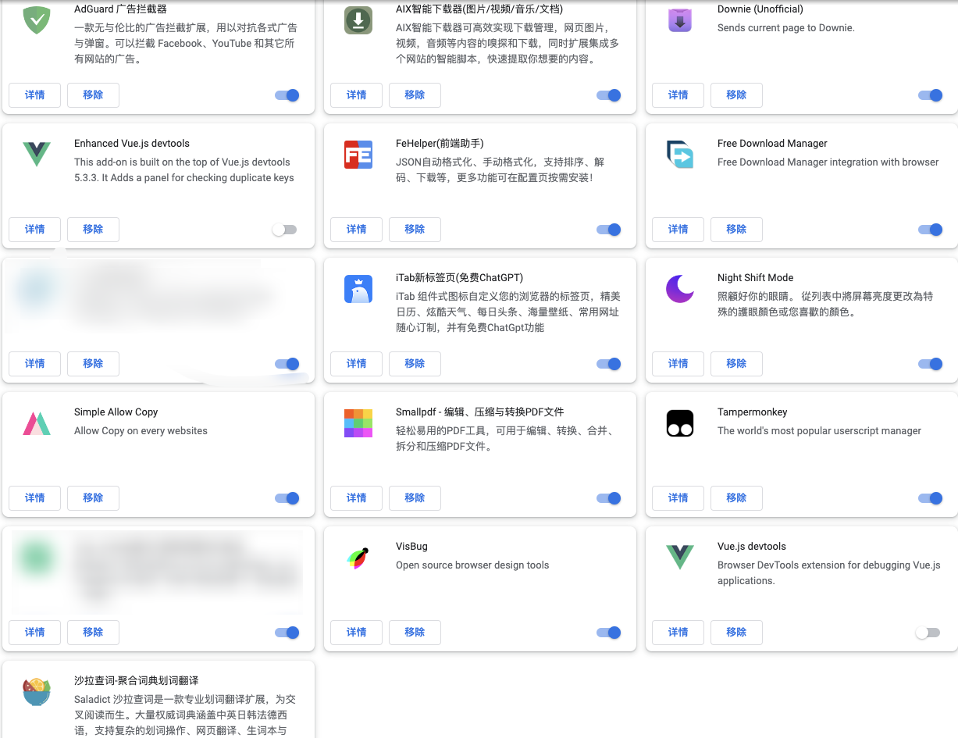Open 详情 for AdGuard 广告拦截器

point(35,95)
